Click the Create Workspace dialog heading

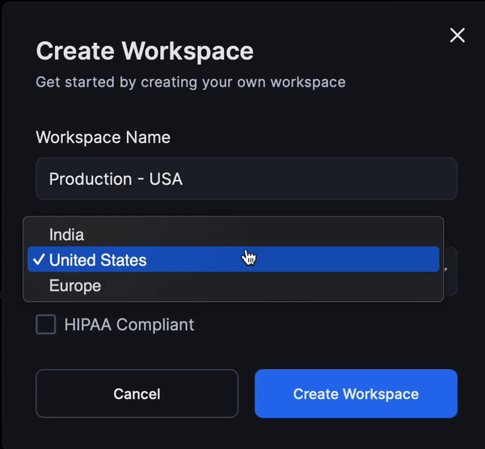coord(145,51)
